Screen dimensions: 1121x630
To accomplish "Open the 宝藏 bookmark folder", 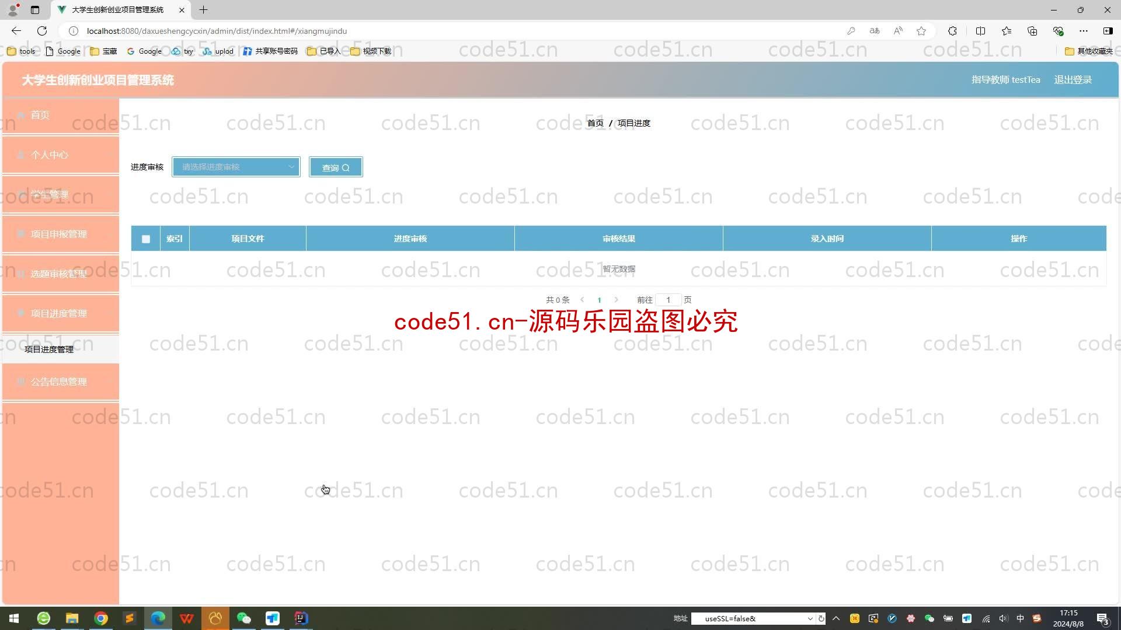I will click(103, 51).
